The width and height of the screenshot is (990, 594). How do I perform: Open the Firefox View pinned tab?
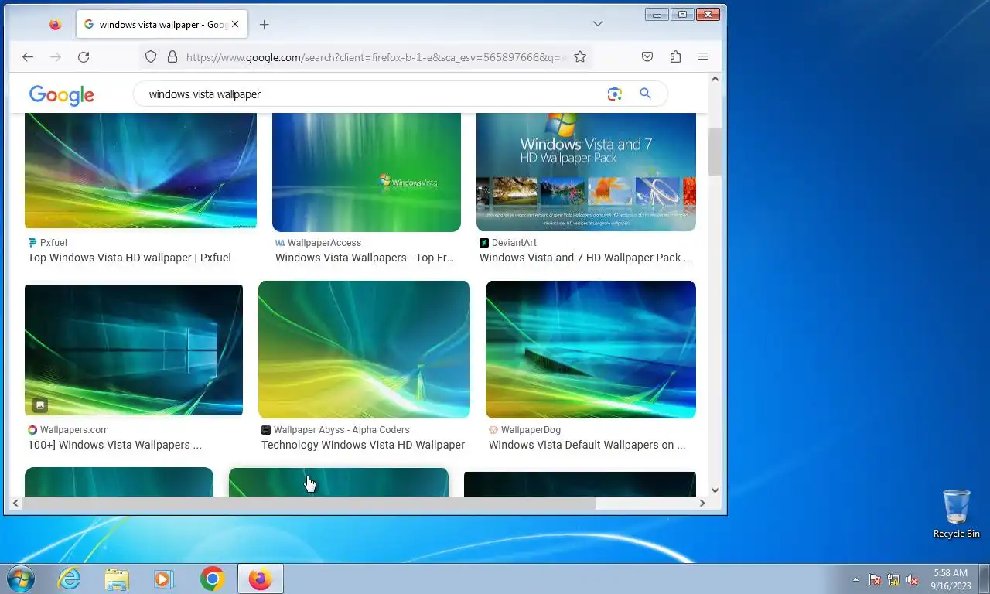click(x=55, y=24)
